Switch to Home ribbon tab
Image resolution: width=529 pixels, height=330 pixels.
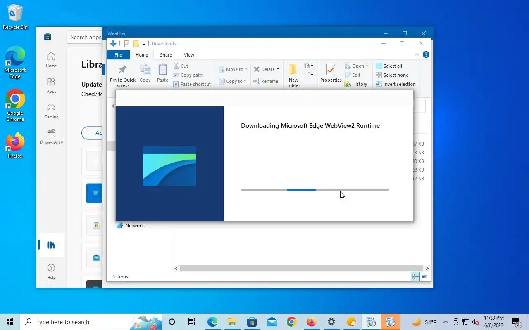coord(142,55)
